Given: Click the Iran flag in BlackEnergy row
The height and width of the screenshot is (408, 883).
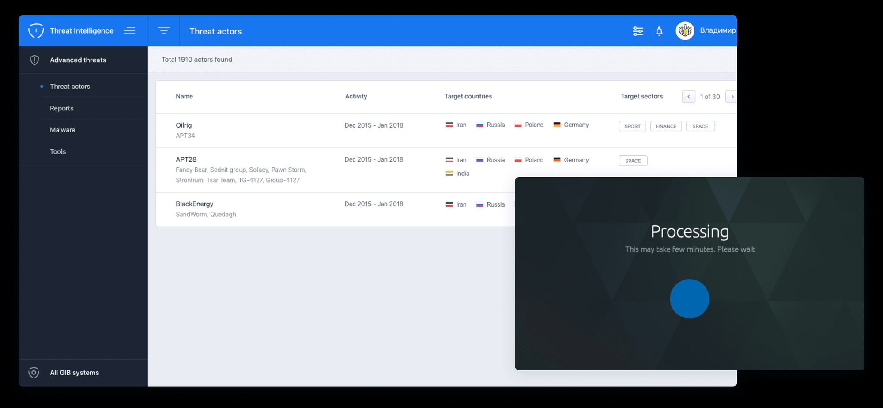Looking at the screenshot, I should click(449, 204).
